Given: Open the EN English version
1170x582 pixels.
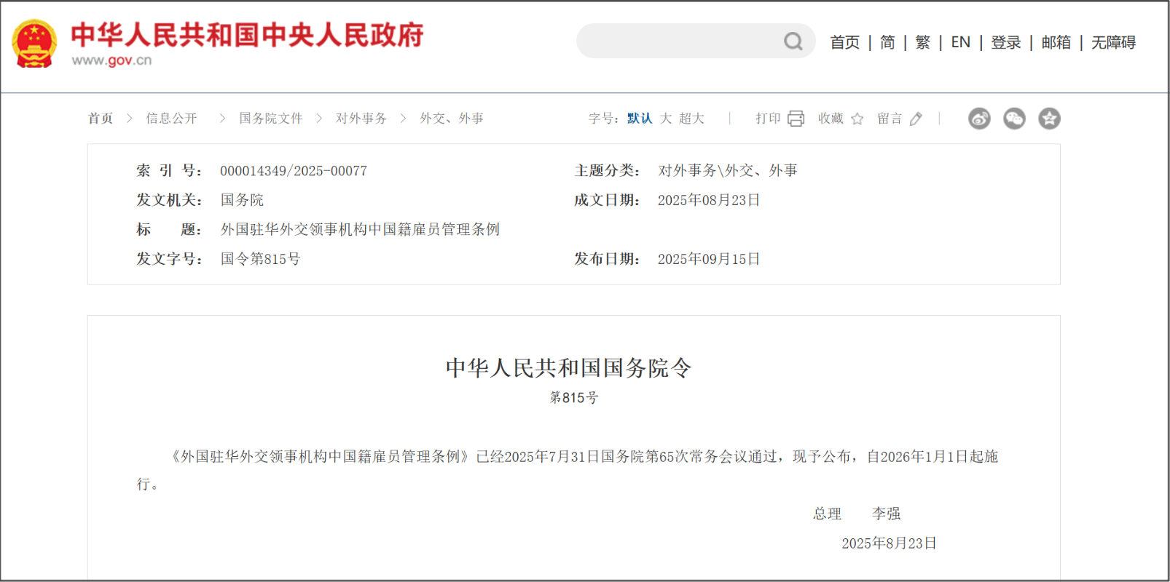Looking at the screenshot, I should pyautogui.click(x=960, y=42).
